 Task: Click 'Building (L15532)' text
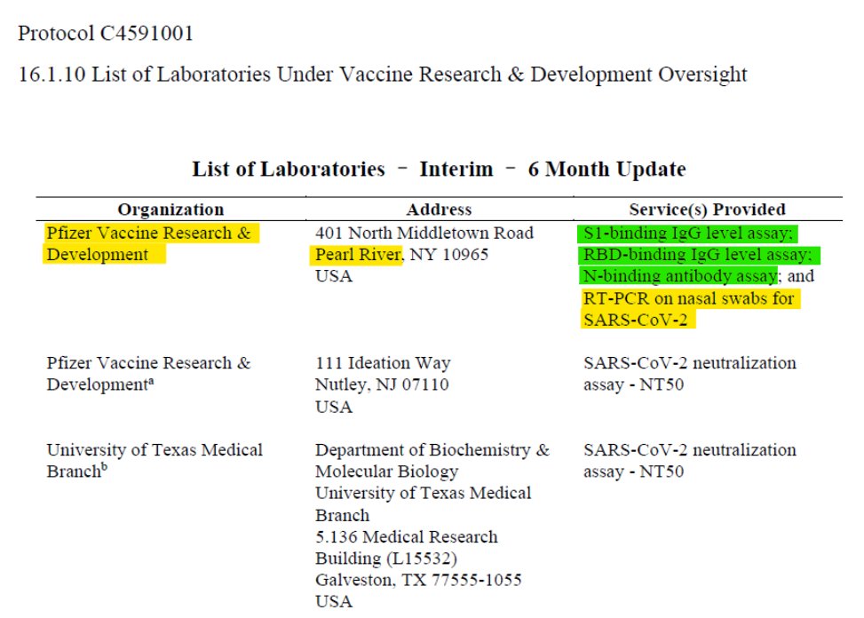point(386,559)
